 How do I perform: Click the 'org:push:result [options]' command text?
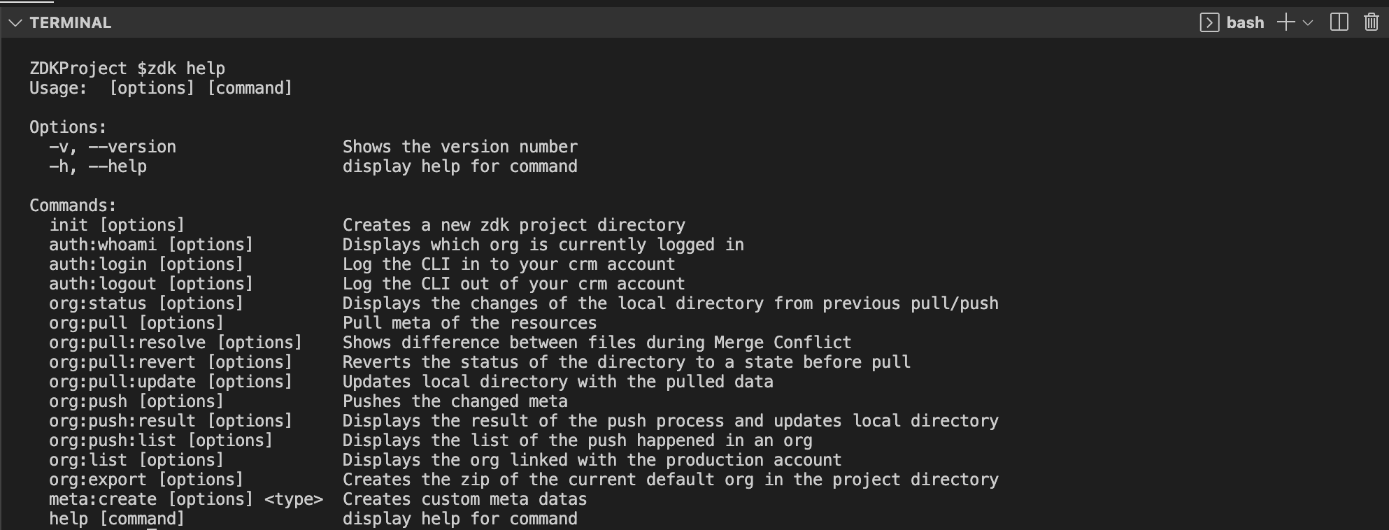tap(171, 421)
